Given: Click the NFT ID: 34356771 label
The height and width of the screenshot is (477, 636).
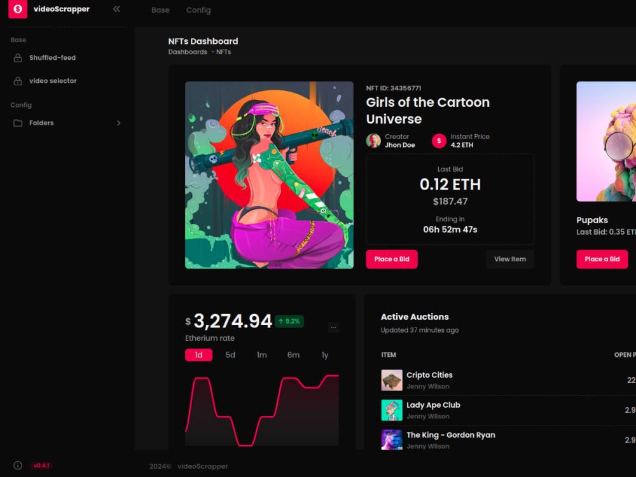Looking at the screenshot, I should point(394,88).
